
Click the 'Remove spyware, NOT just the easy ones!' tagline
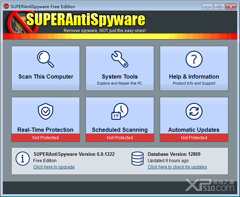104,31
